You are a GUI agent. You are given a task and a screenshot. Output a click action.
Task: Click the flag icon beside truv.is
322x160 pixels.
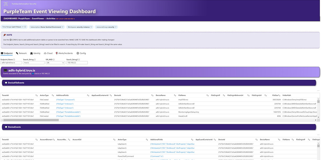pyautogui.click(x=33, y=74)
